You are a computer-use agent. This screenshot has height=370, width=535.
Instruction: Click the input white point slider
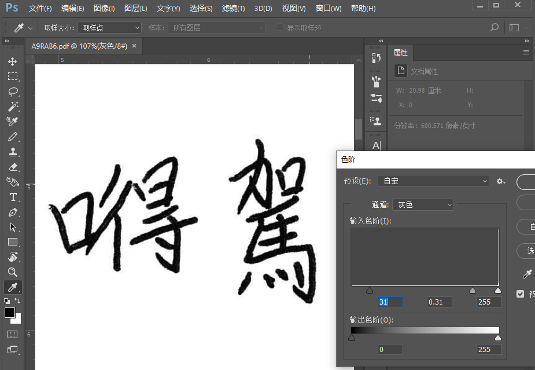coord(498,291)
